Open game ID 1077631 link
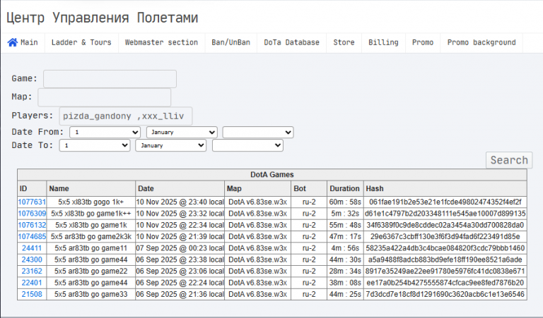543x318 pixels. [32, 202]
